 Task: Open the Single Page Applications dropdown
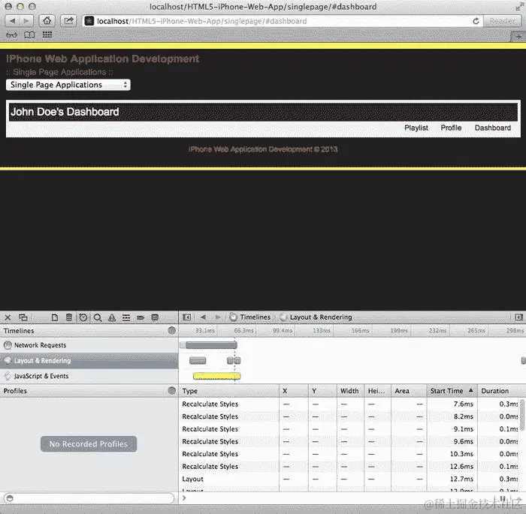(68, 85)
